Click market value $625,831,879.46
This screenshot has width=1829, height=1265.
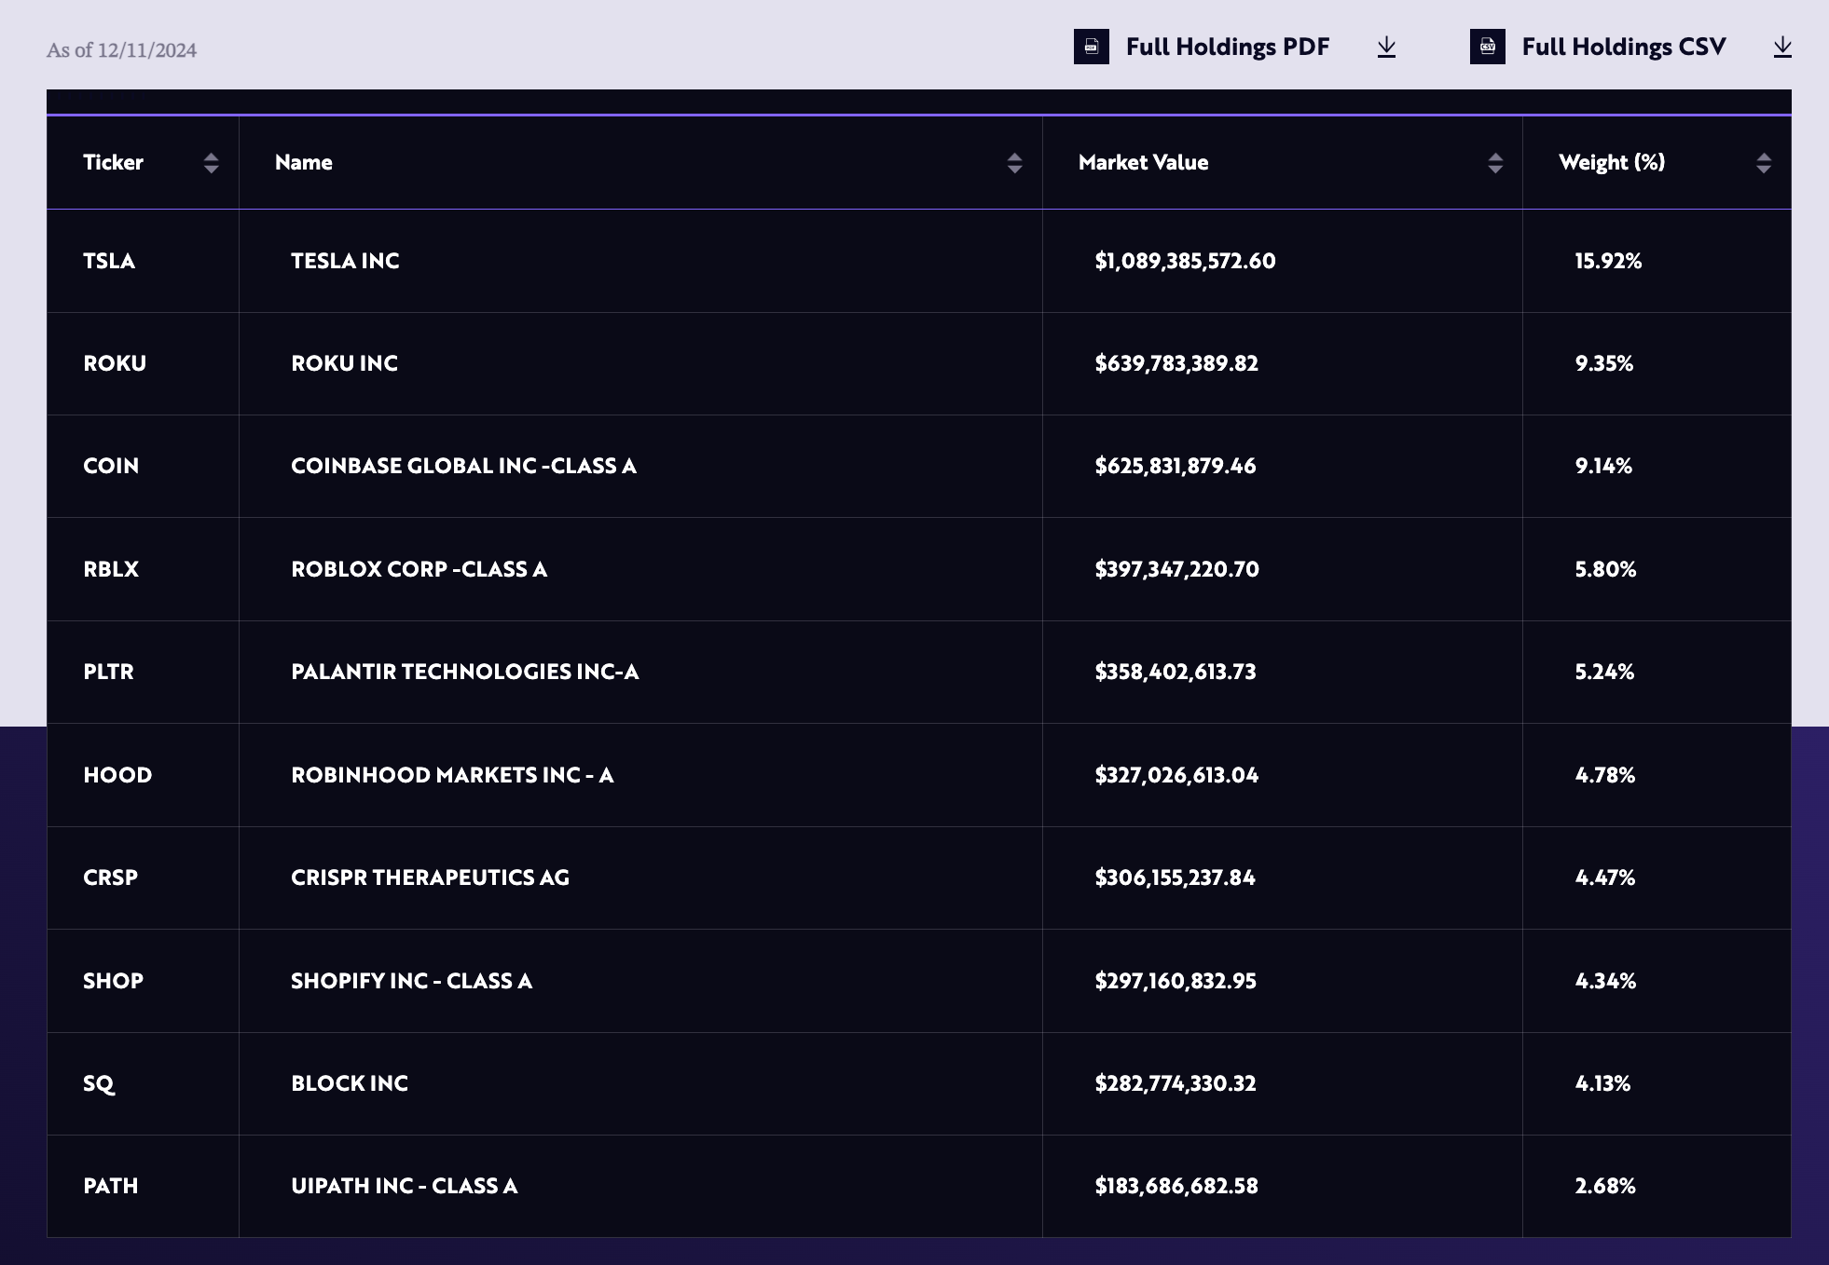pos(1176,466)
